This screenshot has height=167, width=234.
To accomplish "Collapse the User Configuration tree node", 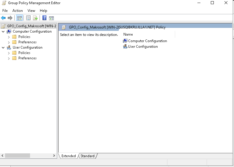I will point(3,48).
